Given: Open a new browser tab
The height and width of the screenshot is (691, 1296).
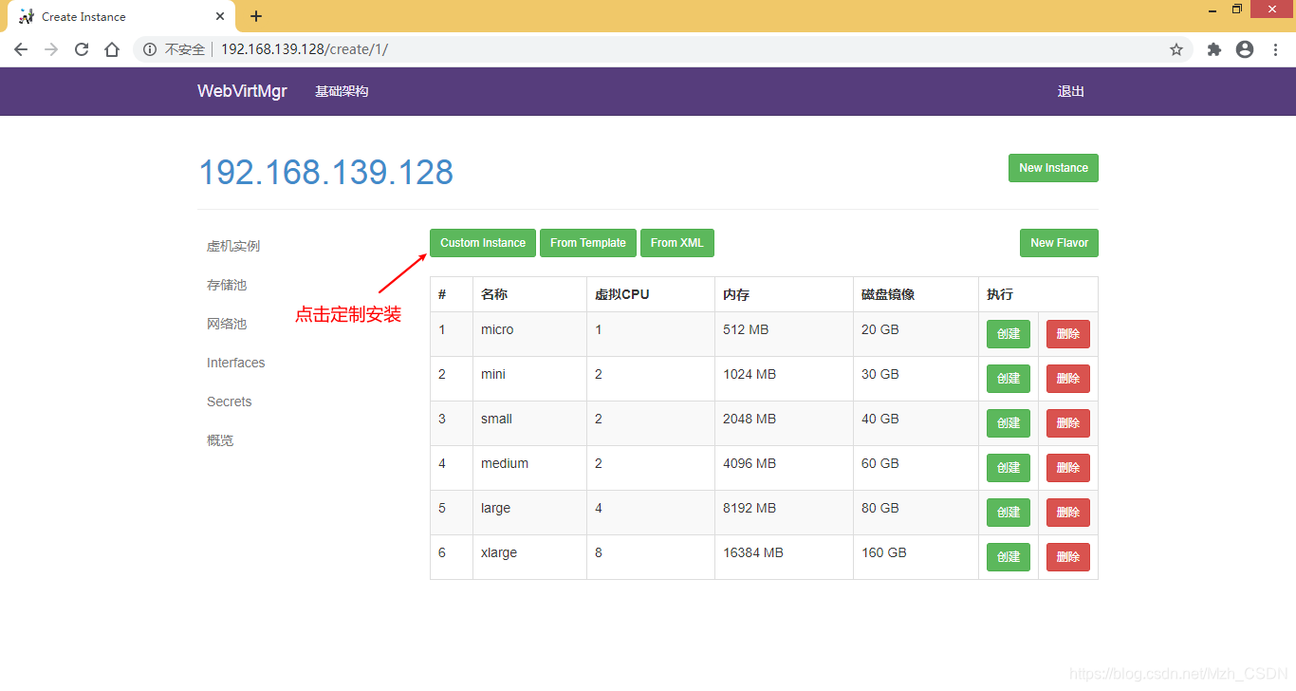Looking at the screenshot, I should 256,16.
